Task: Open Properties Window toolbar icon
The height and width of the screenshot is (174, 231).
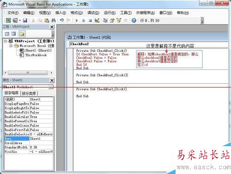Action: click(112, 20)
